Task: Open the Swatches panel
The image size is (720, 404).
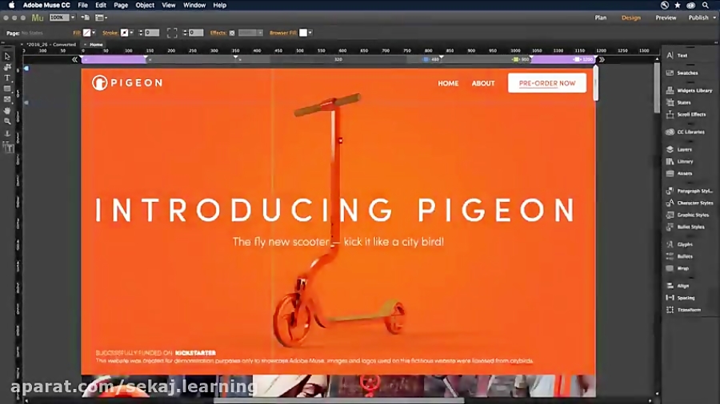Action: point(682,73)
